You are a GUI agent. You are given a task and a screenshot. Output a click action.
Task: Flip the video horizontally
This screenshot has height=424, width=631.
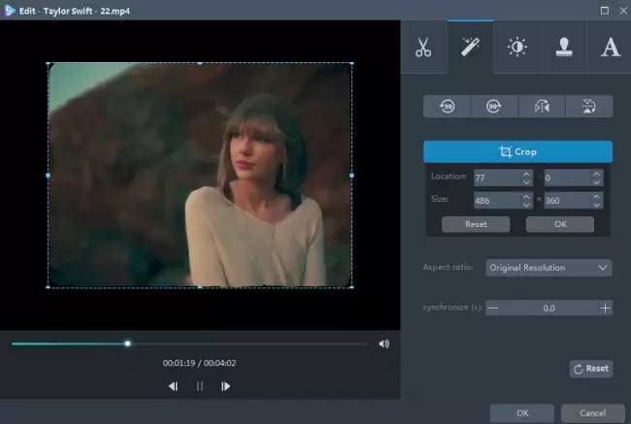[x=541, y=107]
